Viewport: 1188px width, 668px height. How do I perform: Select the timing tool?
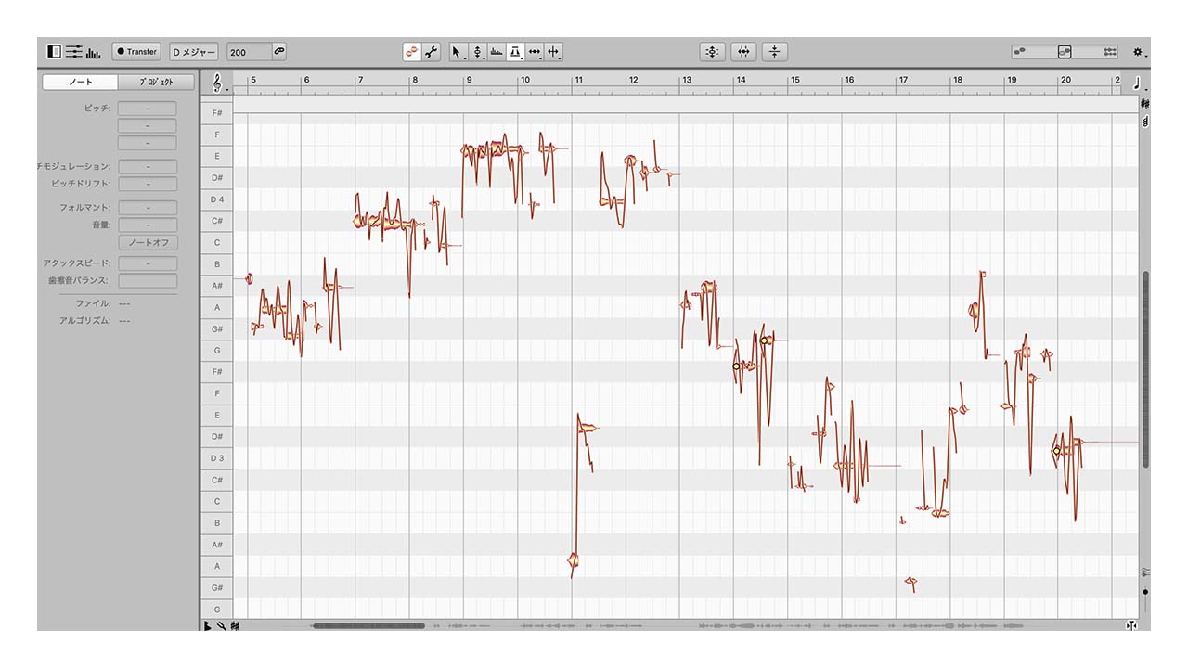(x=536, y=52)
